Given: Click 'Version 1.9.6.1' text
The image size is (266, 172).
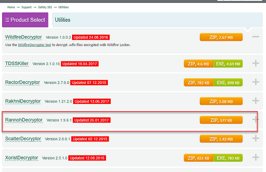Looking at the screenshot, I should click(59, 120).
